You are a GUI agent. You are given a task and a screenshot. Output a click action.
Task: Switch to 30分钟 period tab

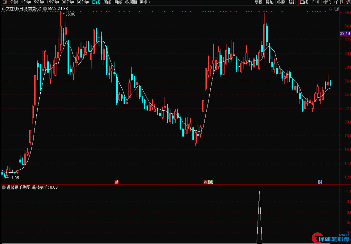68,2
